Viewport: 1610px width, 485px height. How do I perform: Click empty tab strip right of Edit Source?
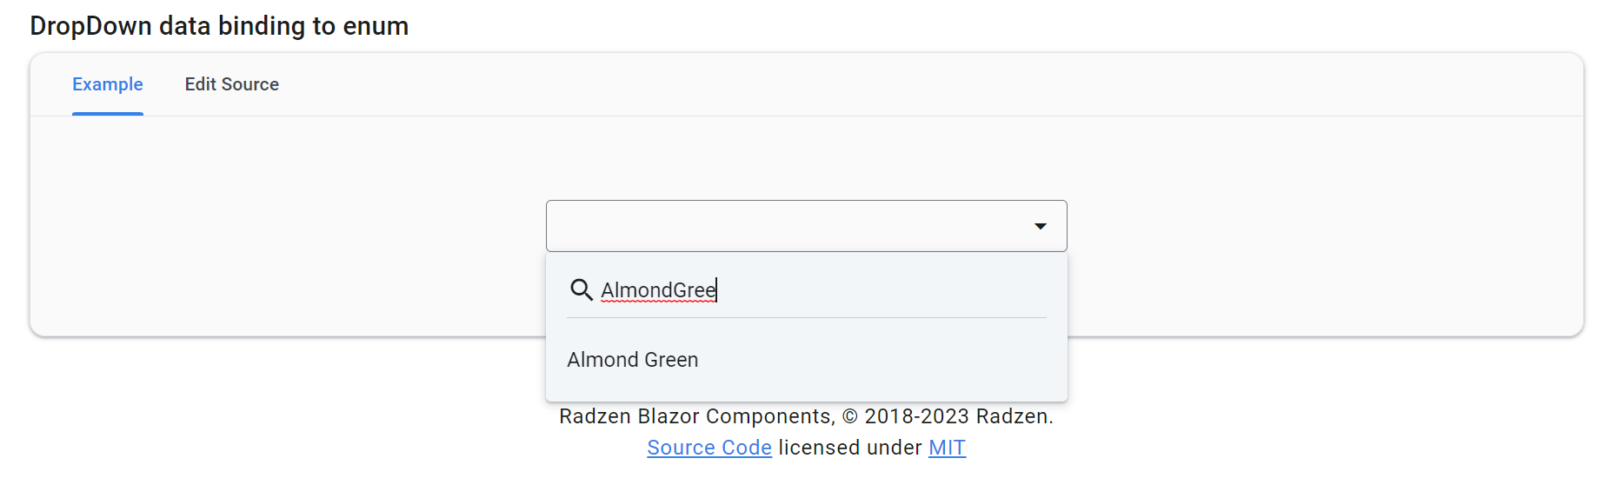pos(869,84)
